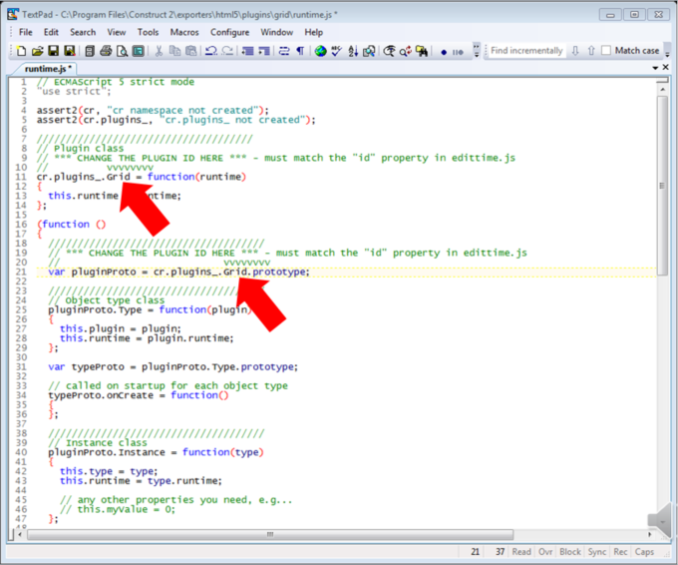Toggle word wrap icon

tap(284, 51)
